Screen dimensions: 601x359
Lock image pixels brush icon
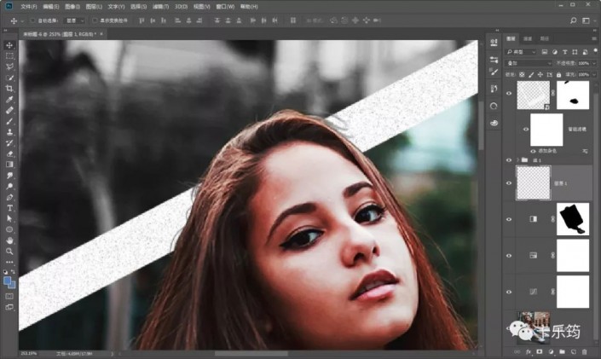click(x=531, y=74)
